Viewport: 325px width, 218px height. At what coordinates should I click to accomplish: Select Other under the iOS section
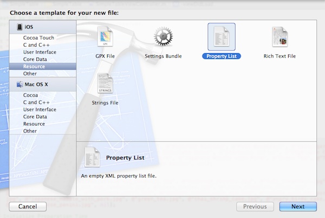point(30,74)
